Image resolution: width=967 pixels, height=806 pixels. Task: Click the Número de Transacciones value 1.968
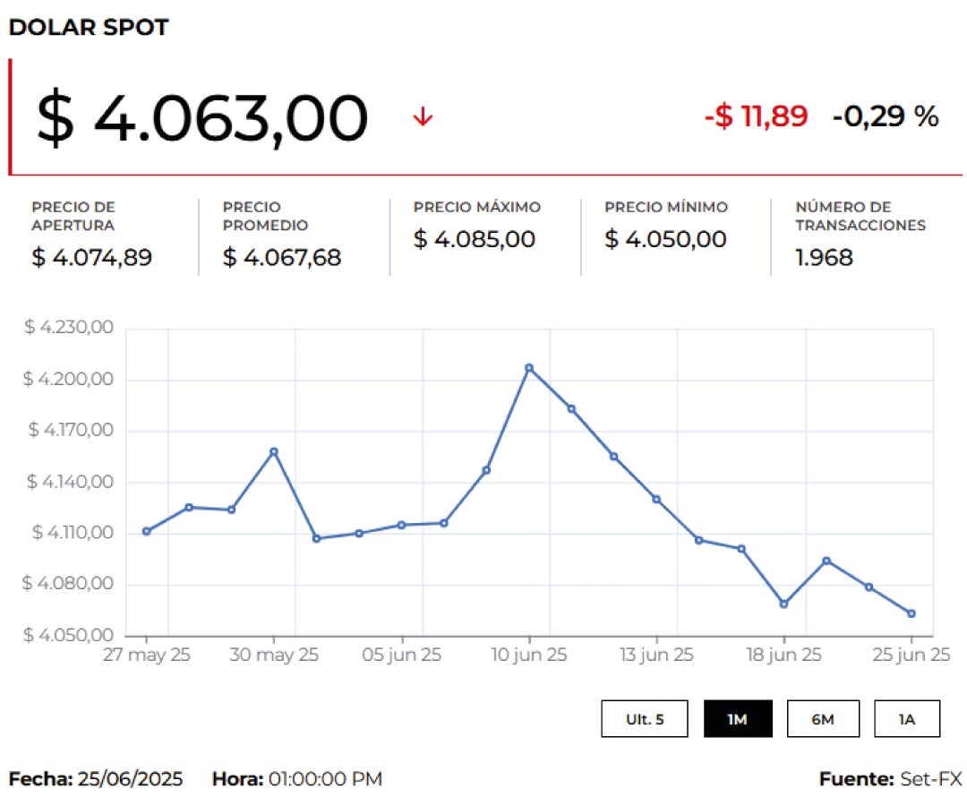pyautogui.click(x=824, y=258)
